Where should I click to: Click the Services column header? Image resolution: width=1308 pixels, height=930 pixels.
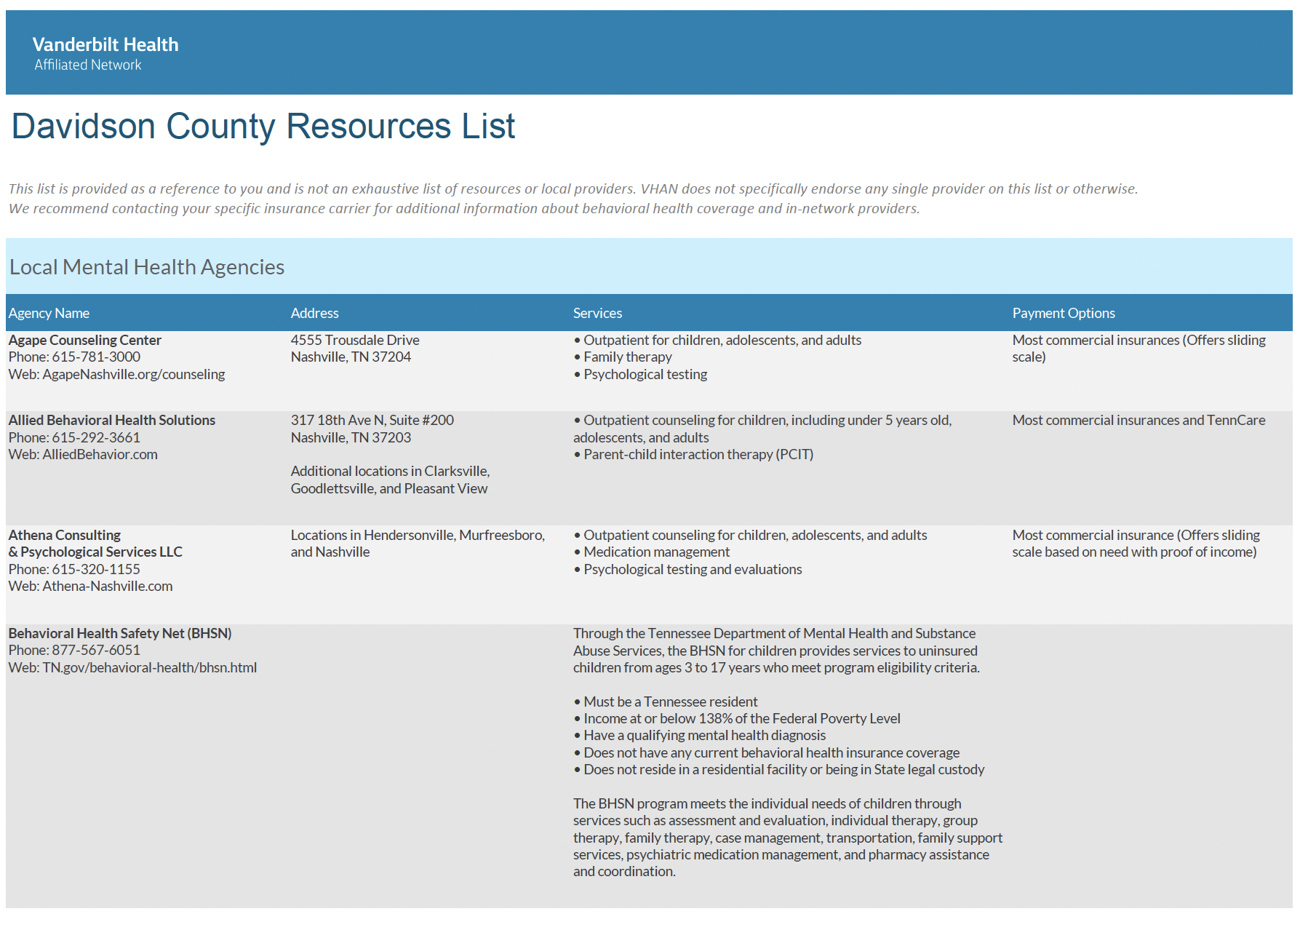point(597,313)
